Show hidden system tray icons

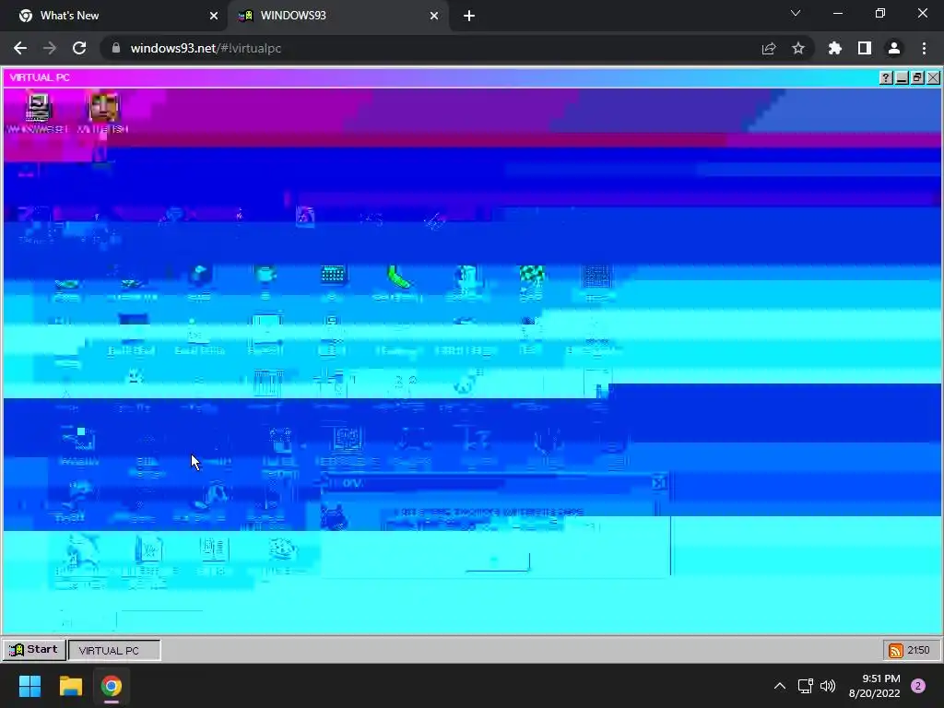(x=780, y=686)
